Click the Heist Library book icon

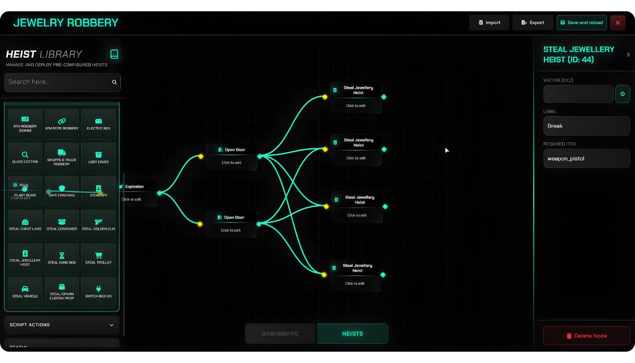114,54
